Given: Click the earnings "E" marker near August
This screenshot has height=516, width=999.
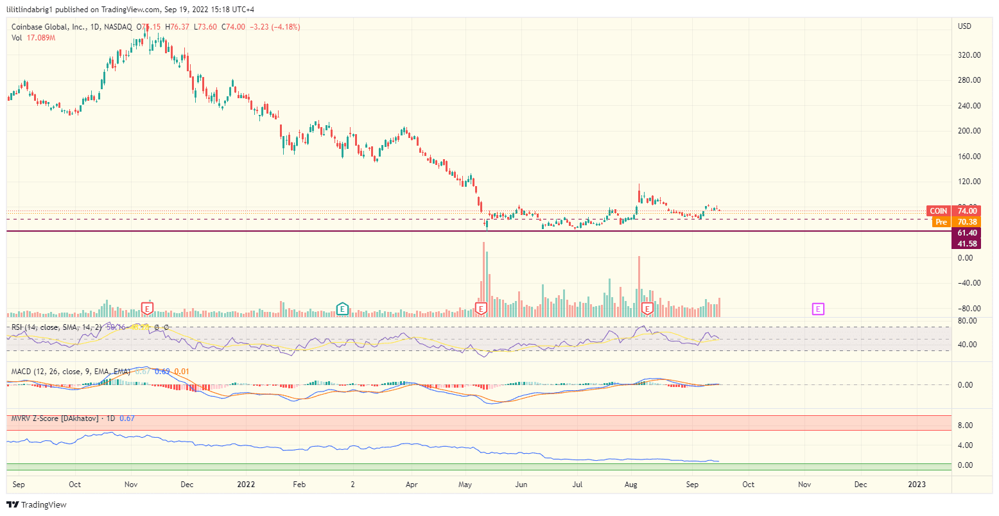Looking at the screenshot, I should [x=648, y=309].
